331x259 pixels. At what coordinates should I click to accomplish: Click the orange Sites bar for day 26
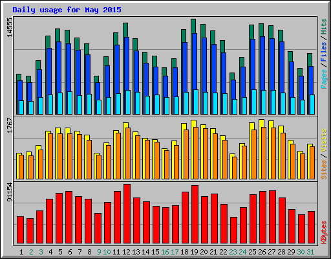point(264,153)
